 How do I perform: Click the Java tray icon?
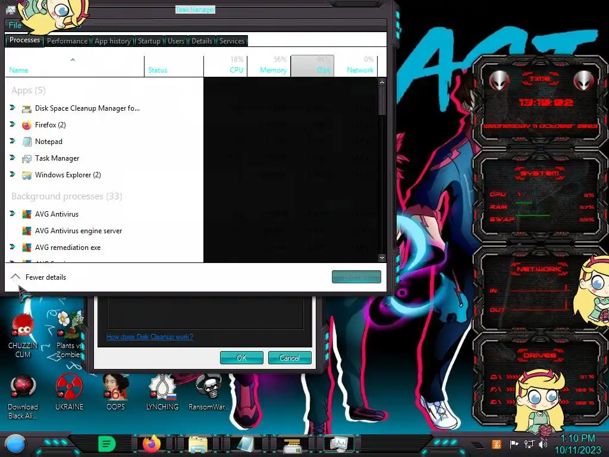coord(497,444)
